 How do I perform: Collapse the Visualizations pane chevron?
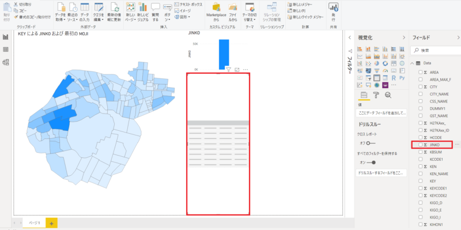(x=404, y=37)
